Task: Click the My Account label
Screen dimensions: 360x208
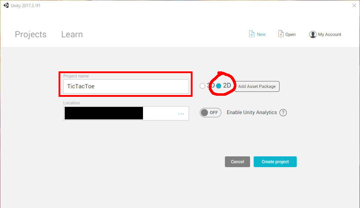Action: click(329, 34)
